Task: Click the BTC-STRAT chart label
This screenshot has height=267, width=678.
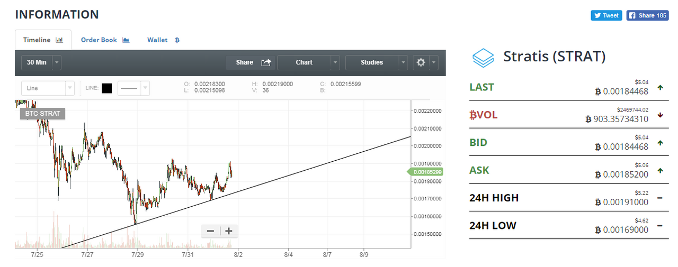Action: 42,113
